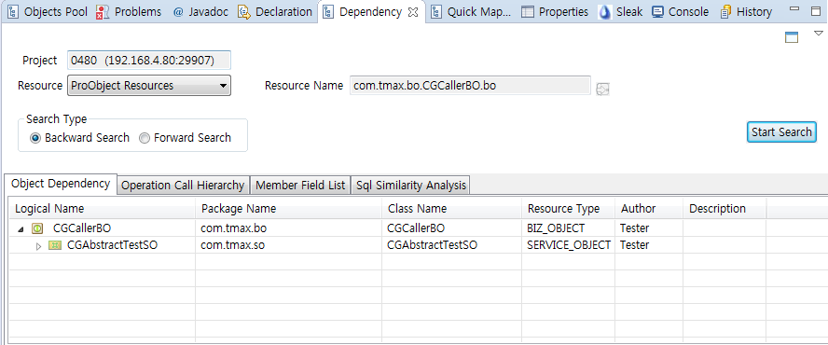Open the View Menu triangle
This screenshot has height=345, width=828.
(x=819, y=34)
